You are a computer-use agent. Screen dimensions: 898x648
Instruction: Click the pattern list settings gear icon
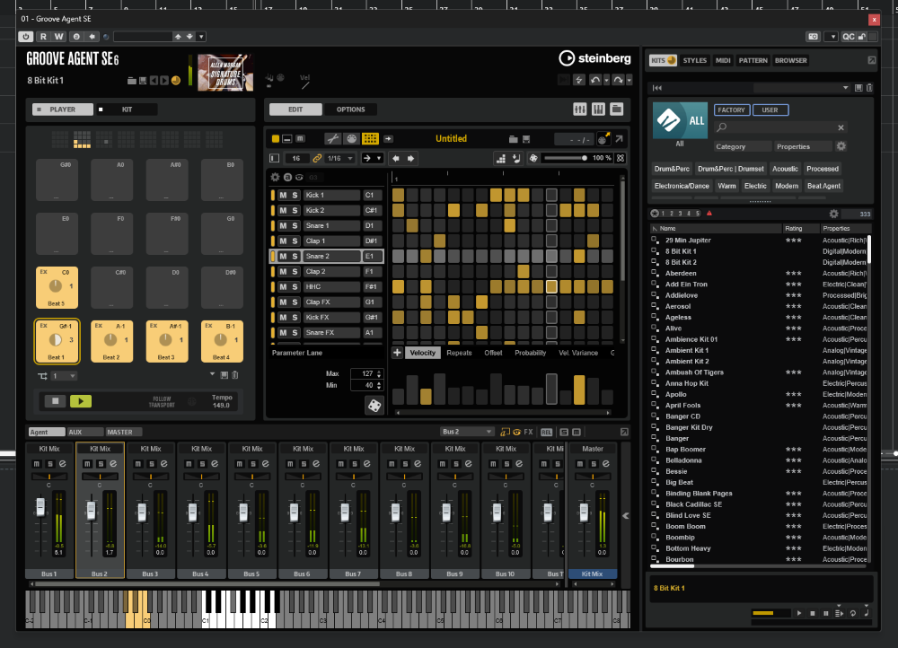point(276,178)
